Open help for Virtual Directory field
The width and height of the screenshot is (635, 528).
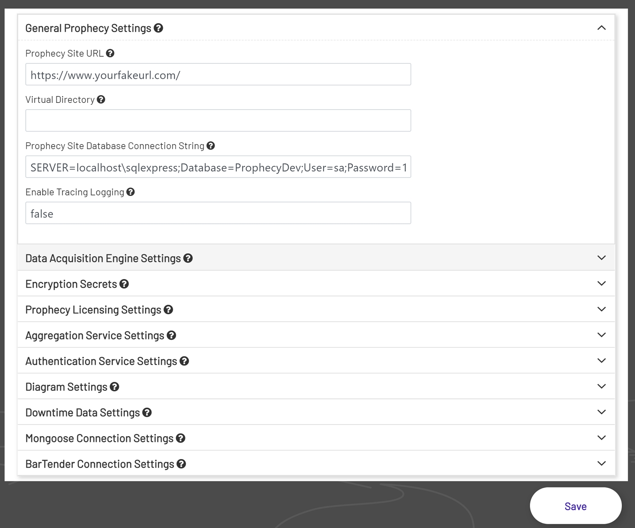101,99
